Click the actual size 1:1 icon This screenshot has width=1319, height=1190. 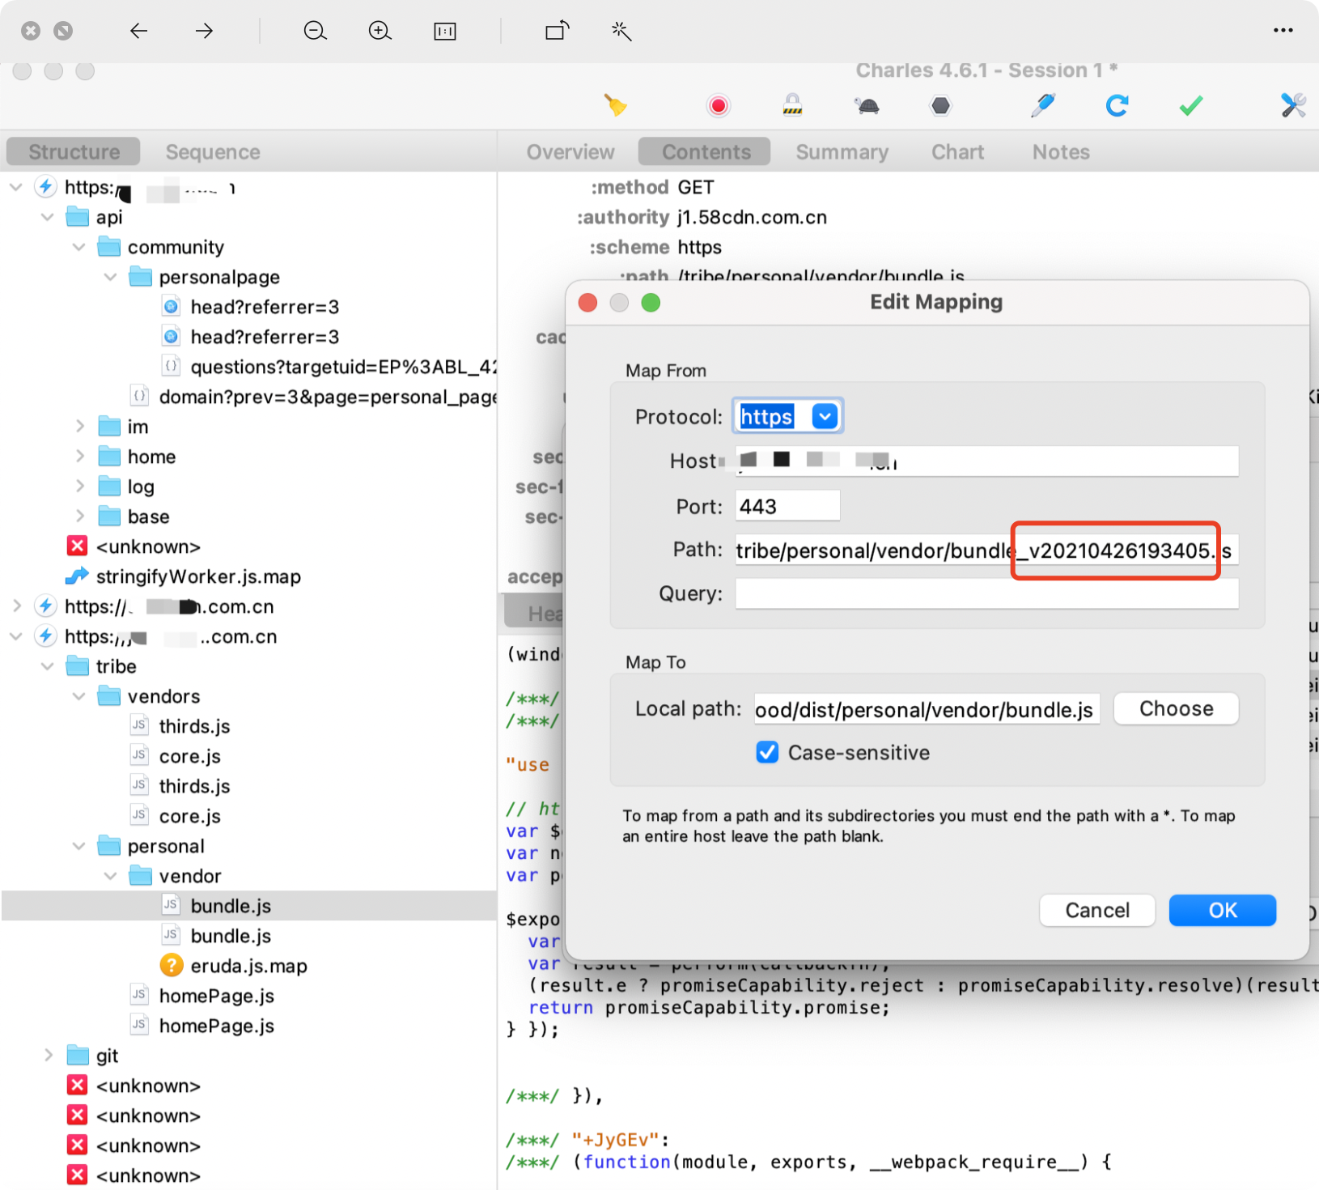point(445,31)
